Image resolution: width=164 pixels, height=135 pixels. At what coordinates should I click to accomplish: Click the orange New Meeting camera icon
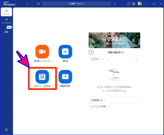coord(42,51)
